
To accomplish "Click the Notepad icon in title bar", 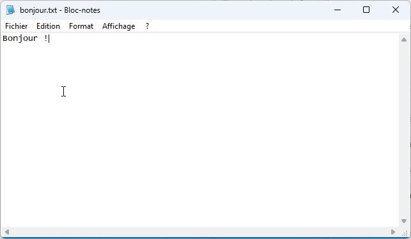I will pos(10,10).
